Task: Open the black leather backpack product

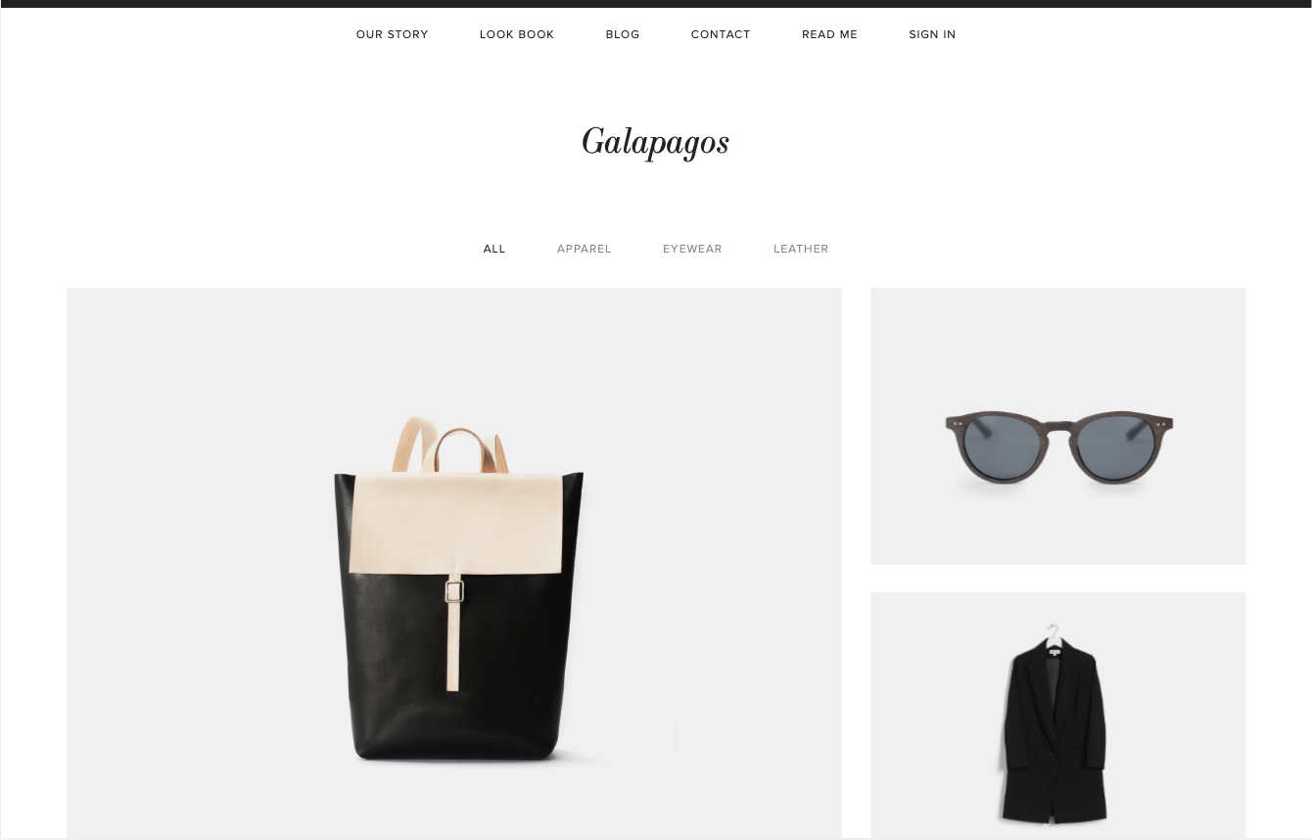Action: click(454, 563)
